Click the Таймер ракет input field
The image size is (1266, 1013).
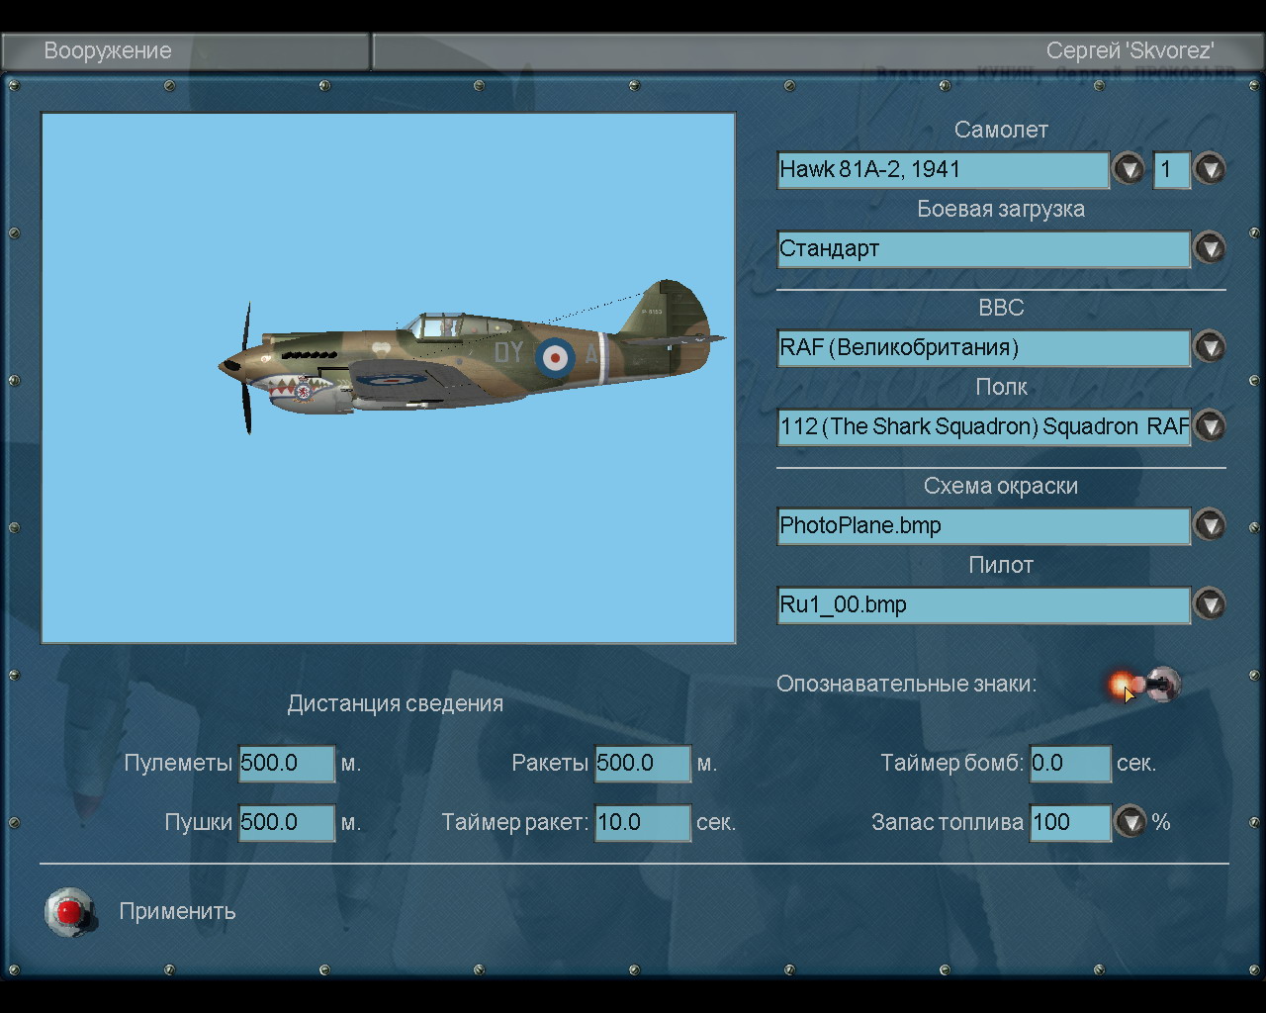click(642, 822)
